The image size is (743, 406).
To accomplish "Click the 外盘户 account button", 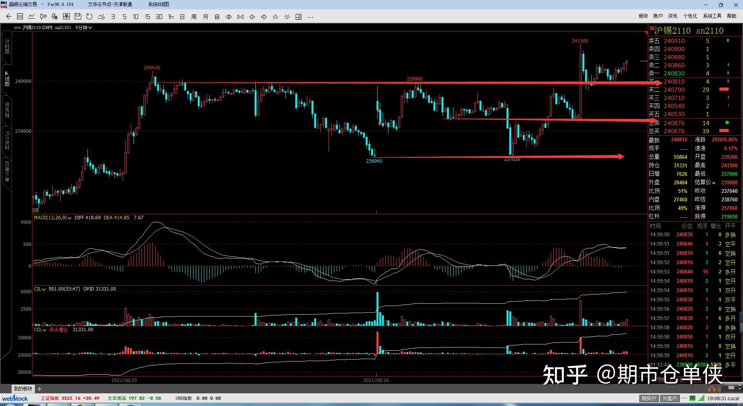I will (669, 398).
